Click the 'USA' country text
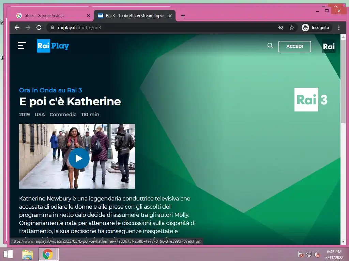The image size is (349, 261). pos(40,115)
